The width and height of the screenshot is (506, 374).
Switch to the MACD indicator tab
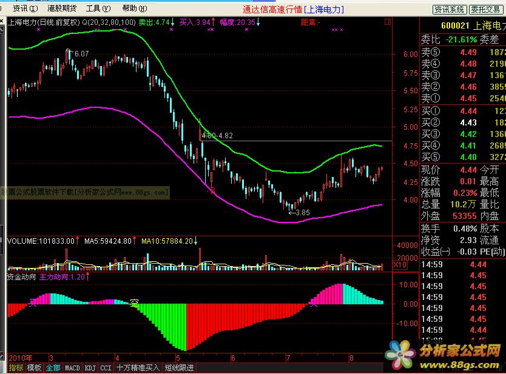tap(72, 367)
